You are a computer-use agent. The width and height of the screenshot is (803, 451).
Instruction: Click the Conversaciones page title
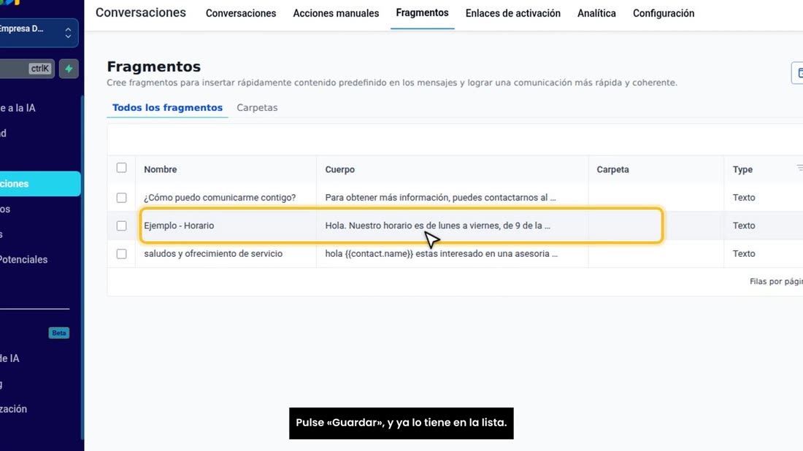tap(141, 13)
